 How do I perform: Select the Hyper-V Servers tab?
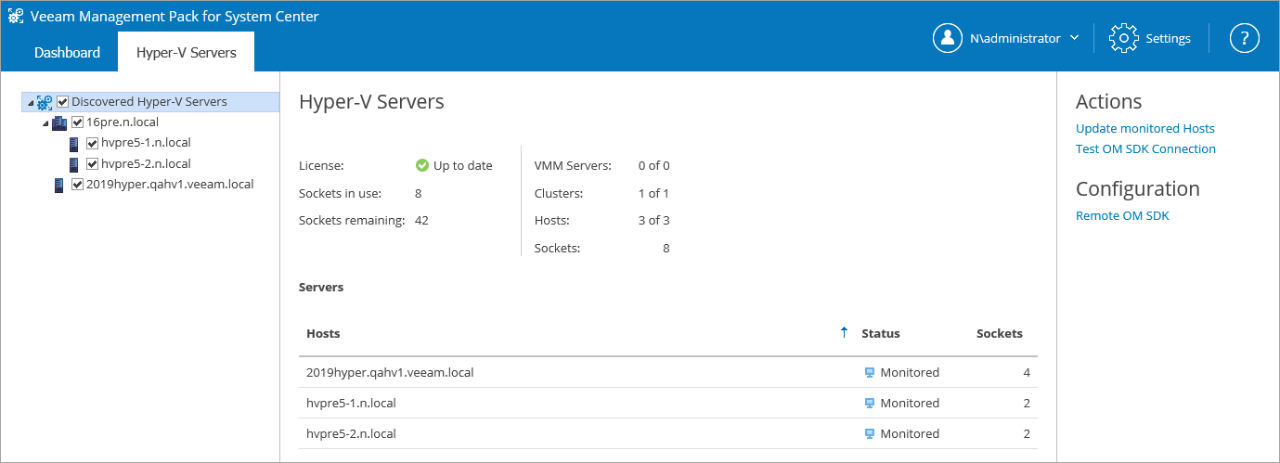(x=187, y=52)
